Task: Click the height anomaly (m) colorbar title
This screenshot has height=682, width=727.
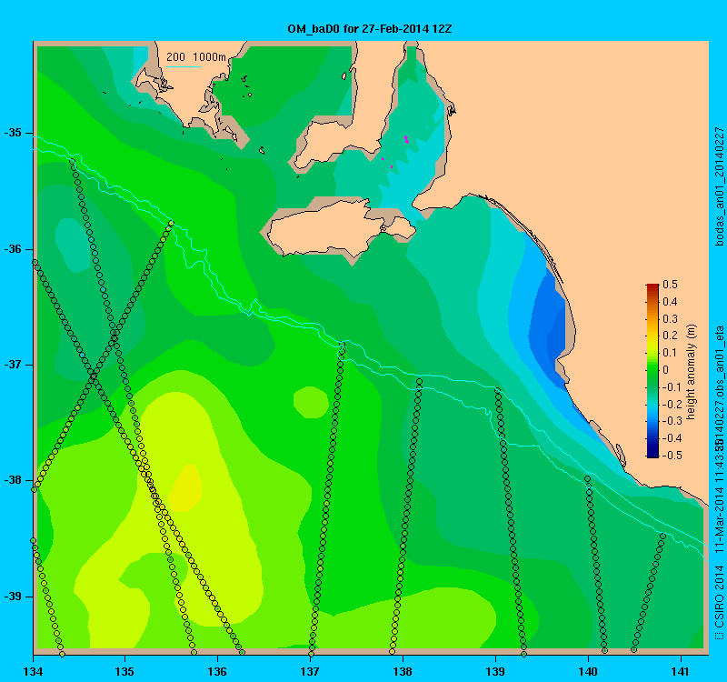Action: click(692, 372)
